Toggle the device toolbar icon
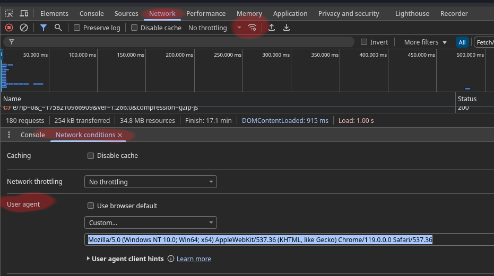The image size is (494, 276). [24, 13]
